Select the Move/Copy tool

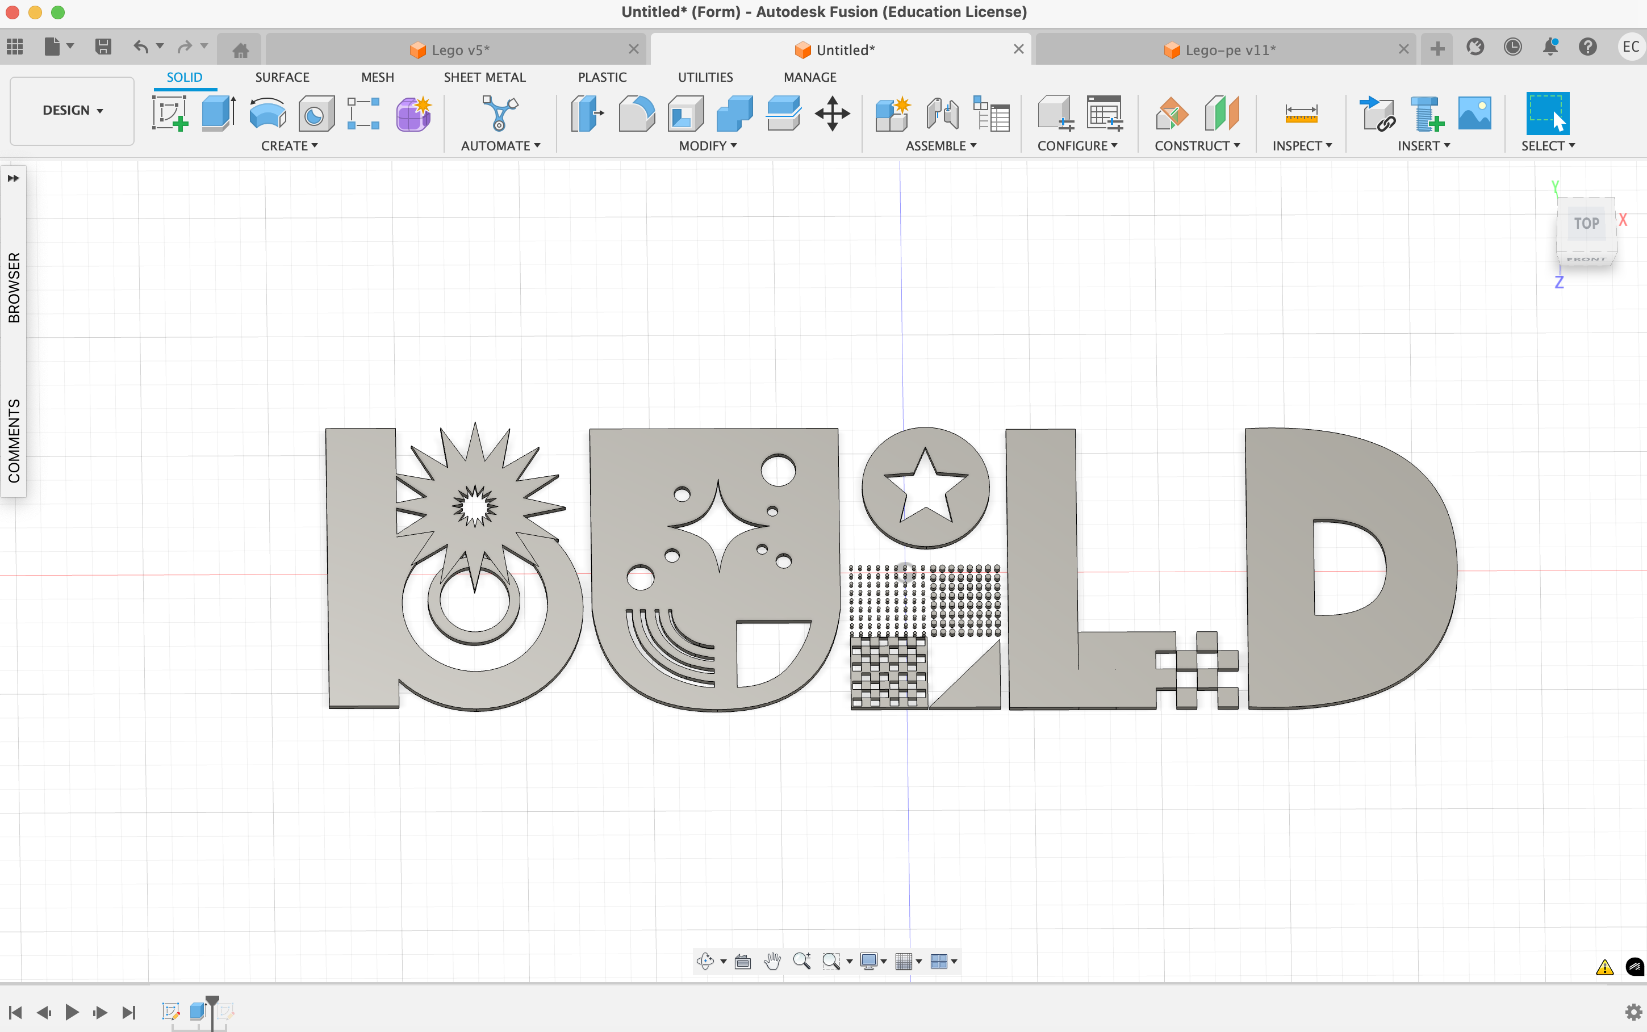[831, 114]
